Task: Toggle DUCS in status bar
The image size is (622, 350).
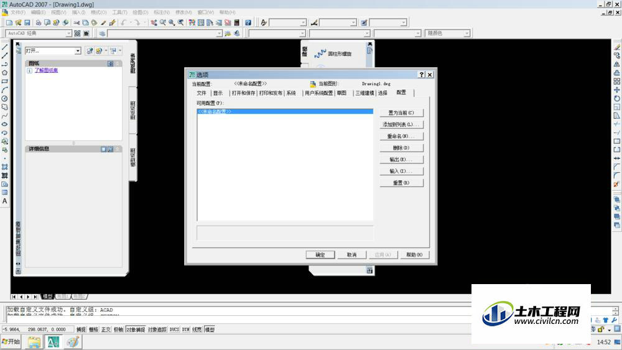Action: 174,329
